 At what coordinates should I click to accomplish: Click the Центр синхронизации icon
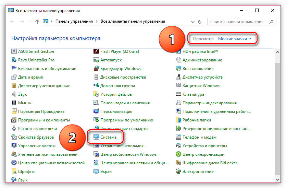(178, 154)
